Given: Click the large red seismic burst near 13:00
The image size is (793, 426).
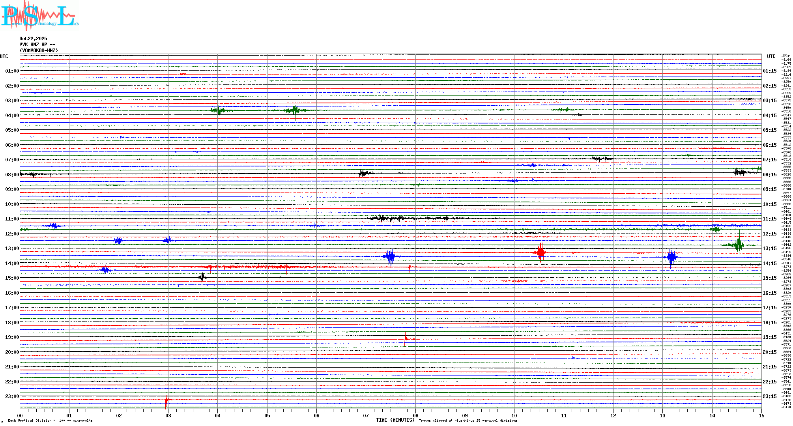Looking at the screenshot, I should point(540,252).
